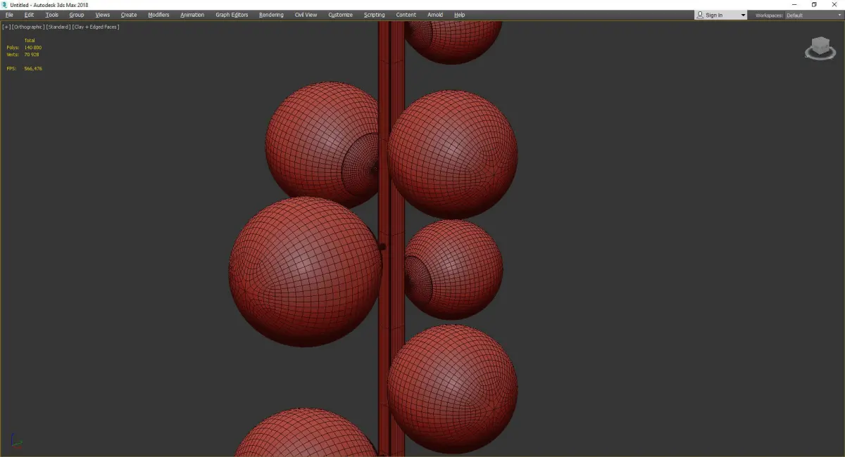845x457 pixels.
Task: Minimize the 3ds Max window
Action: pyautogui.click(x=794, y=4)
